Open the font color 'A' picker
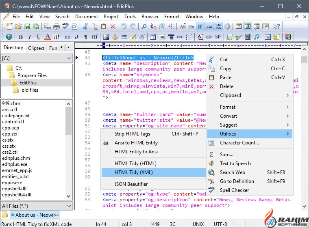The image size is (309, 228). coord(48,37)
